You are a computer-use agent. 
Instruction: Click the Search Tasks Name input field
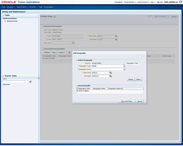click(15, 82)
